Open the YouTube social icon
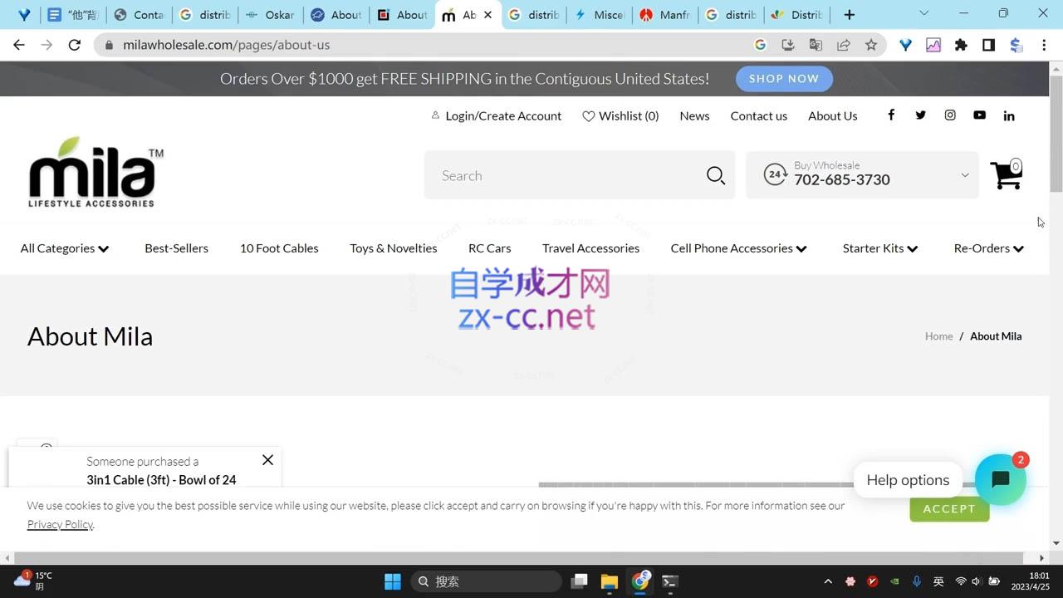 (980, 115)
